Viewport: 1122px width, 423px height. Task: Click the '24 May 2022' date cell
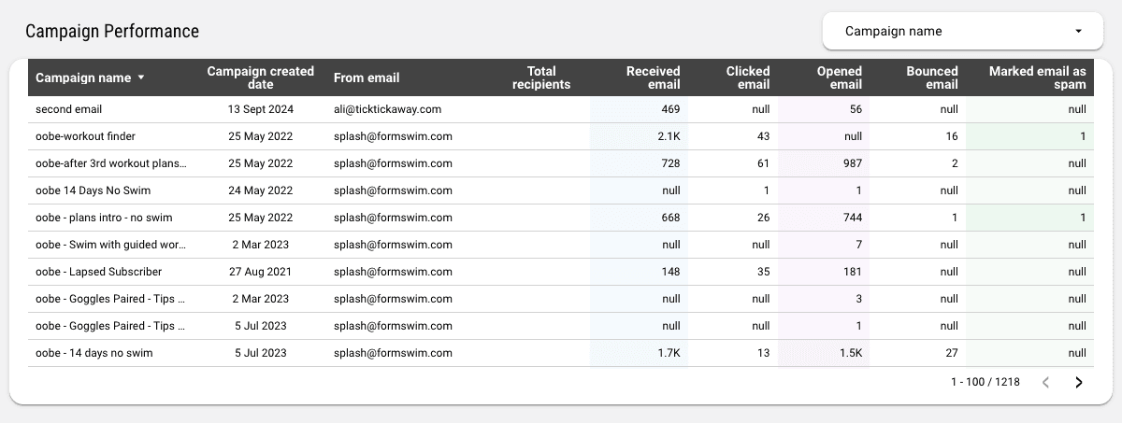pyautogui.click(x=261, y=190)
